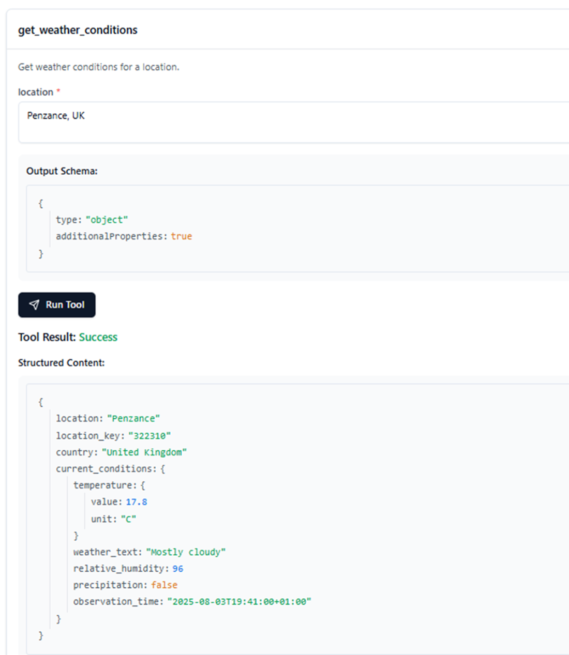Image resolution: width=569 pixels, height=655 pixels.
Task: Collapse the Output Schema root brace
Action: [x=41, y=204]
